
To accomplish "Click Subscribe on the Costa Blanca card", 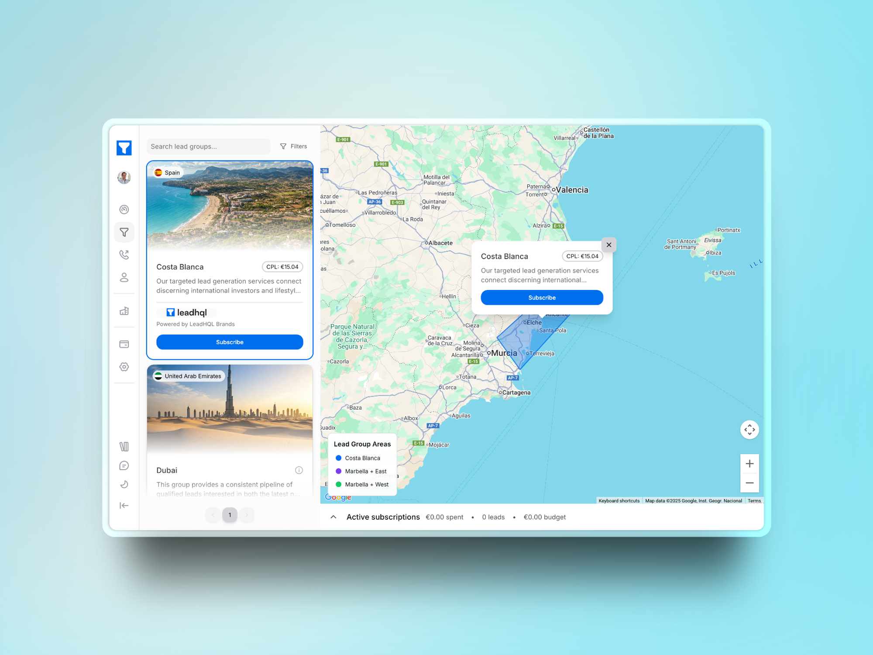I will pos(230,342).
